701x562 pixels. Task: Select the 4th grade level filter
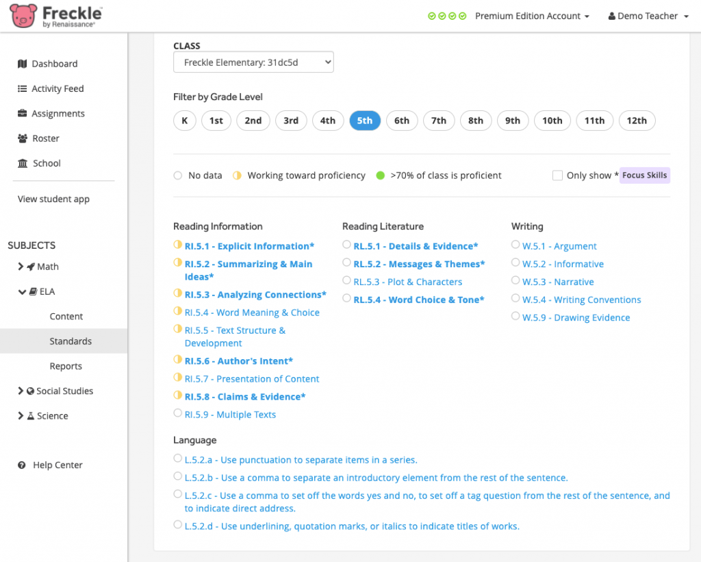[x=328, y=121]
